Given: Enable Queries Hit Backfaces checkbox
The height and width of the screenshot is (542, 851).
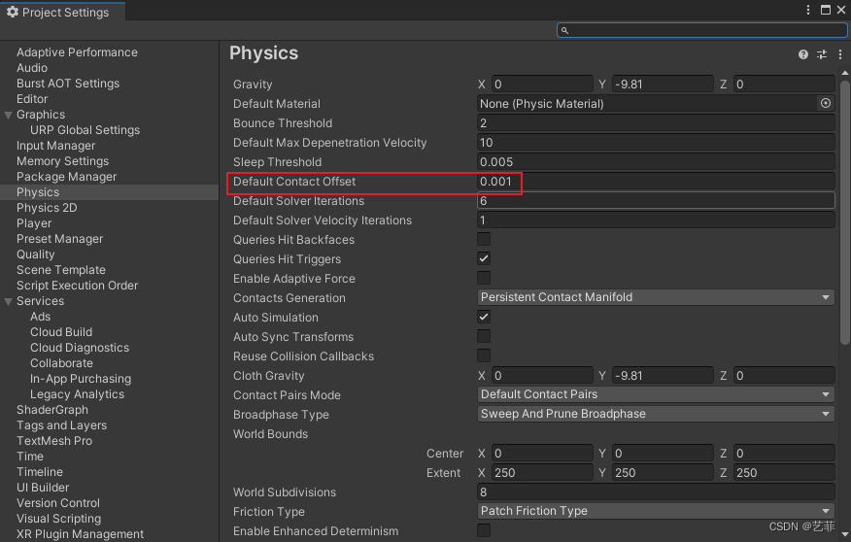Looking at the screenshot, I should pos(484,239).
